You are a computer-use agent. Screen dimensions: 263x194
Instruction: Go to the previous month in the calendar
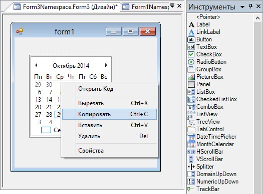pyautogui.click(x=36, y=65)
